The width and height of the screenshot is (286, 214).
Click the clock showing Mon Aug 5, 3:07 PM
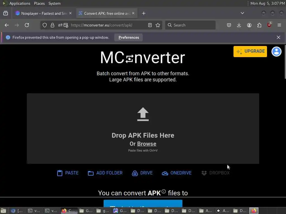[x=267, y=3]
